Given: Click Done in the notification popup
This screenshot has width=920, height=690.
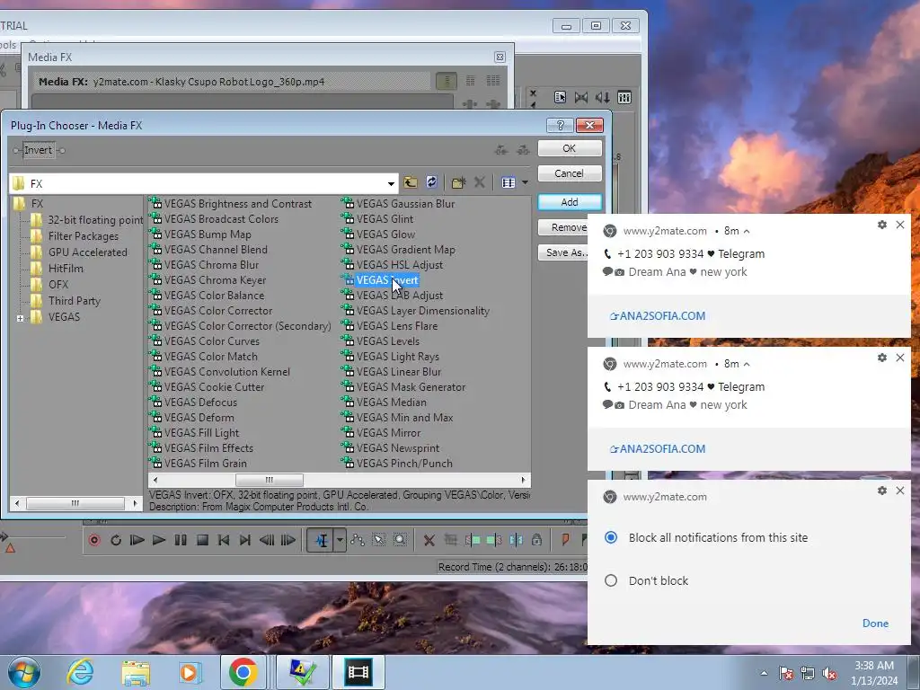Looking at the screenshot, I should coord(875,624).
